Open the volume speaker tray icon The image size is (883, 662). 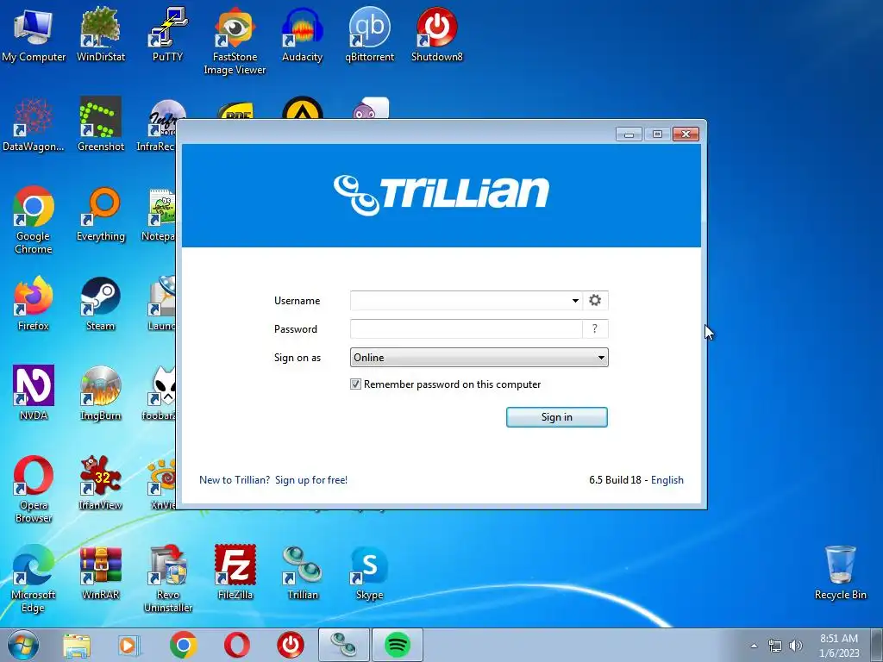(796, 646)
